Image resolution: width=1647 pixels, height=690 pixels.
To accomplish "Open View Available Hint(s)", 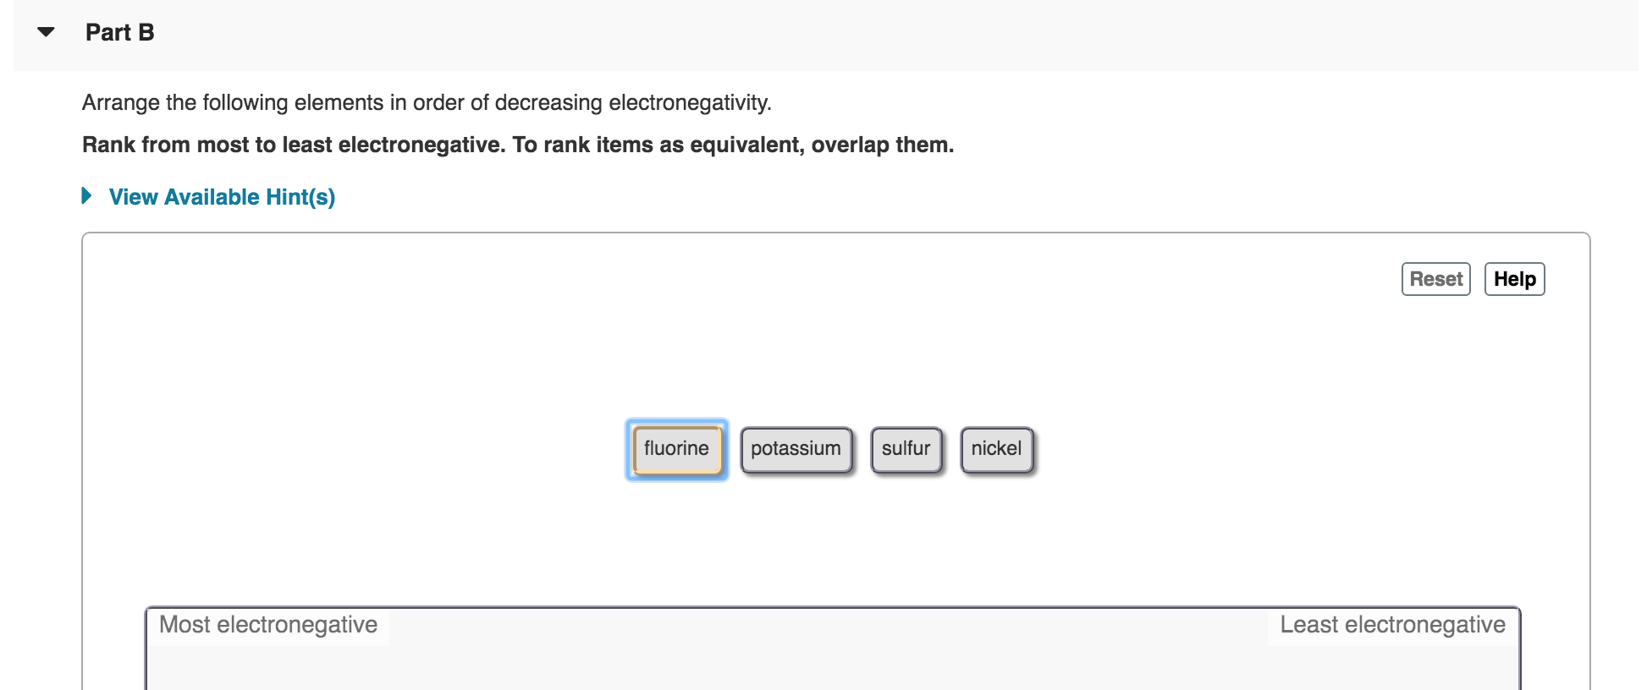I will tap(221, 196).
